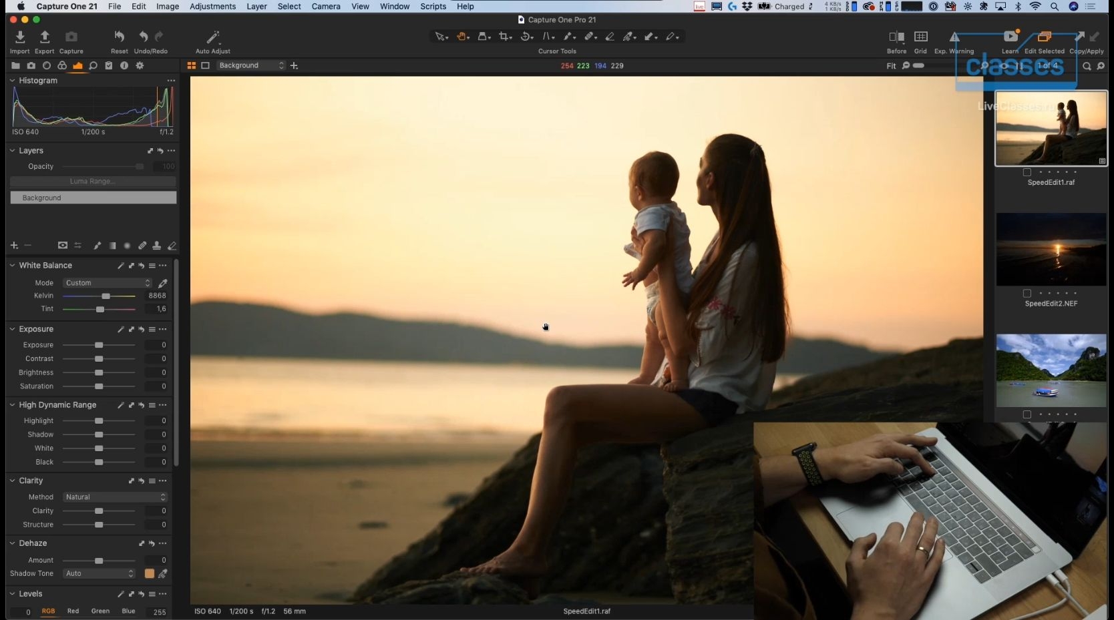1114x620 pixels.
Task: Select the Draw Mask brush tool
Action: point(569,37)
